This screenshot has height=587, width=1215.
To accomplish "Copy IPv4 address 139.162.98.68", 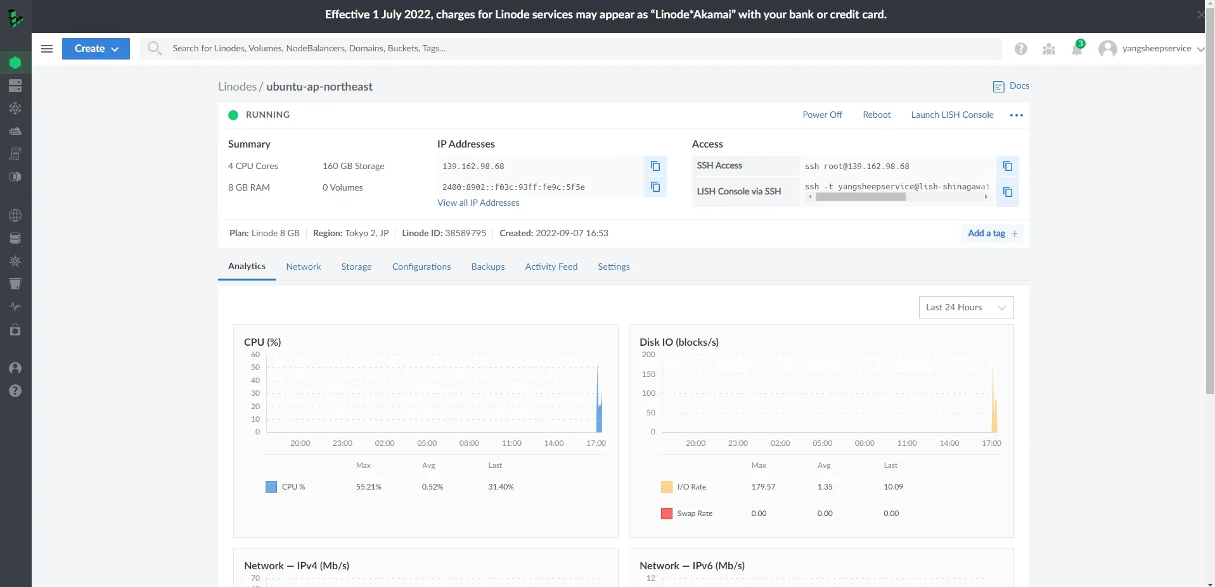I will 655,166.
